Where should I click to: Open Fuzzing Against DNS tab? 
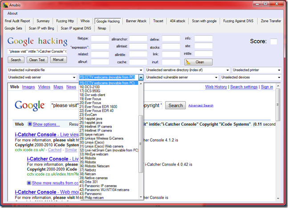238,21
